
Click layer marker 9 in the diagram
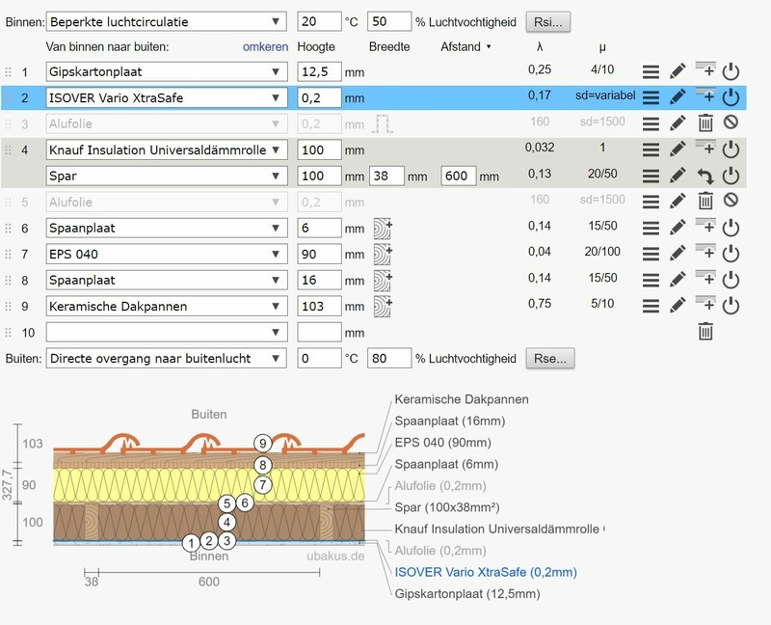[262, 444]
